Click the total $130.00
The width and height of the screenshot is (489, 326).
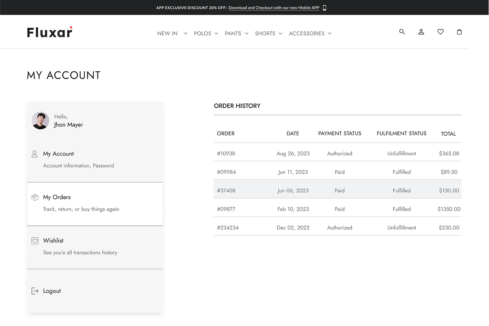[449, 191]
